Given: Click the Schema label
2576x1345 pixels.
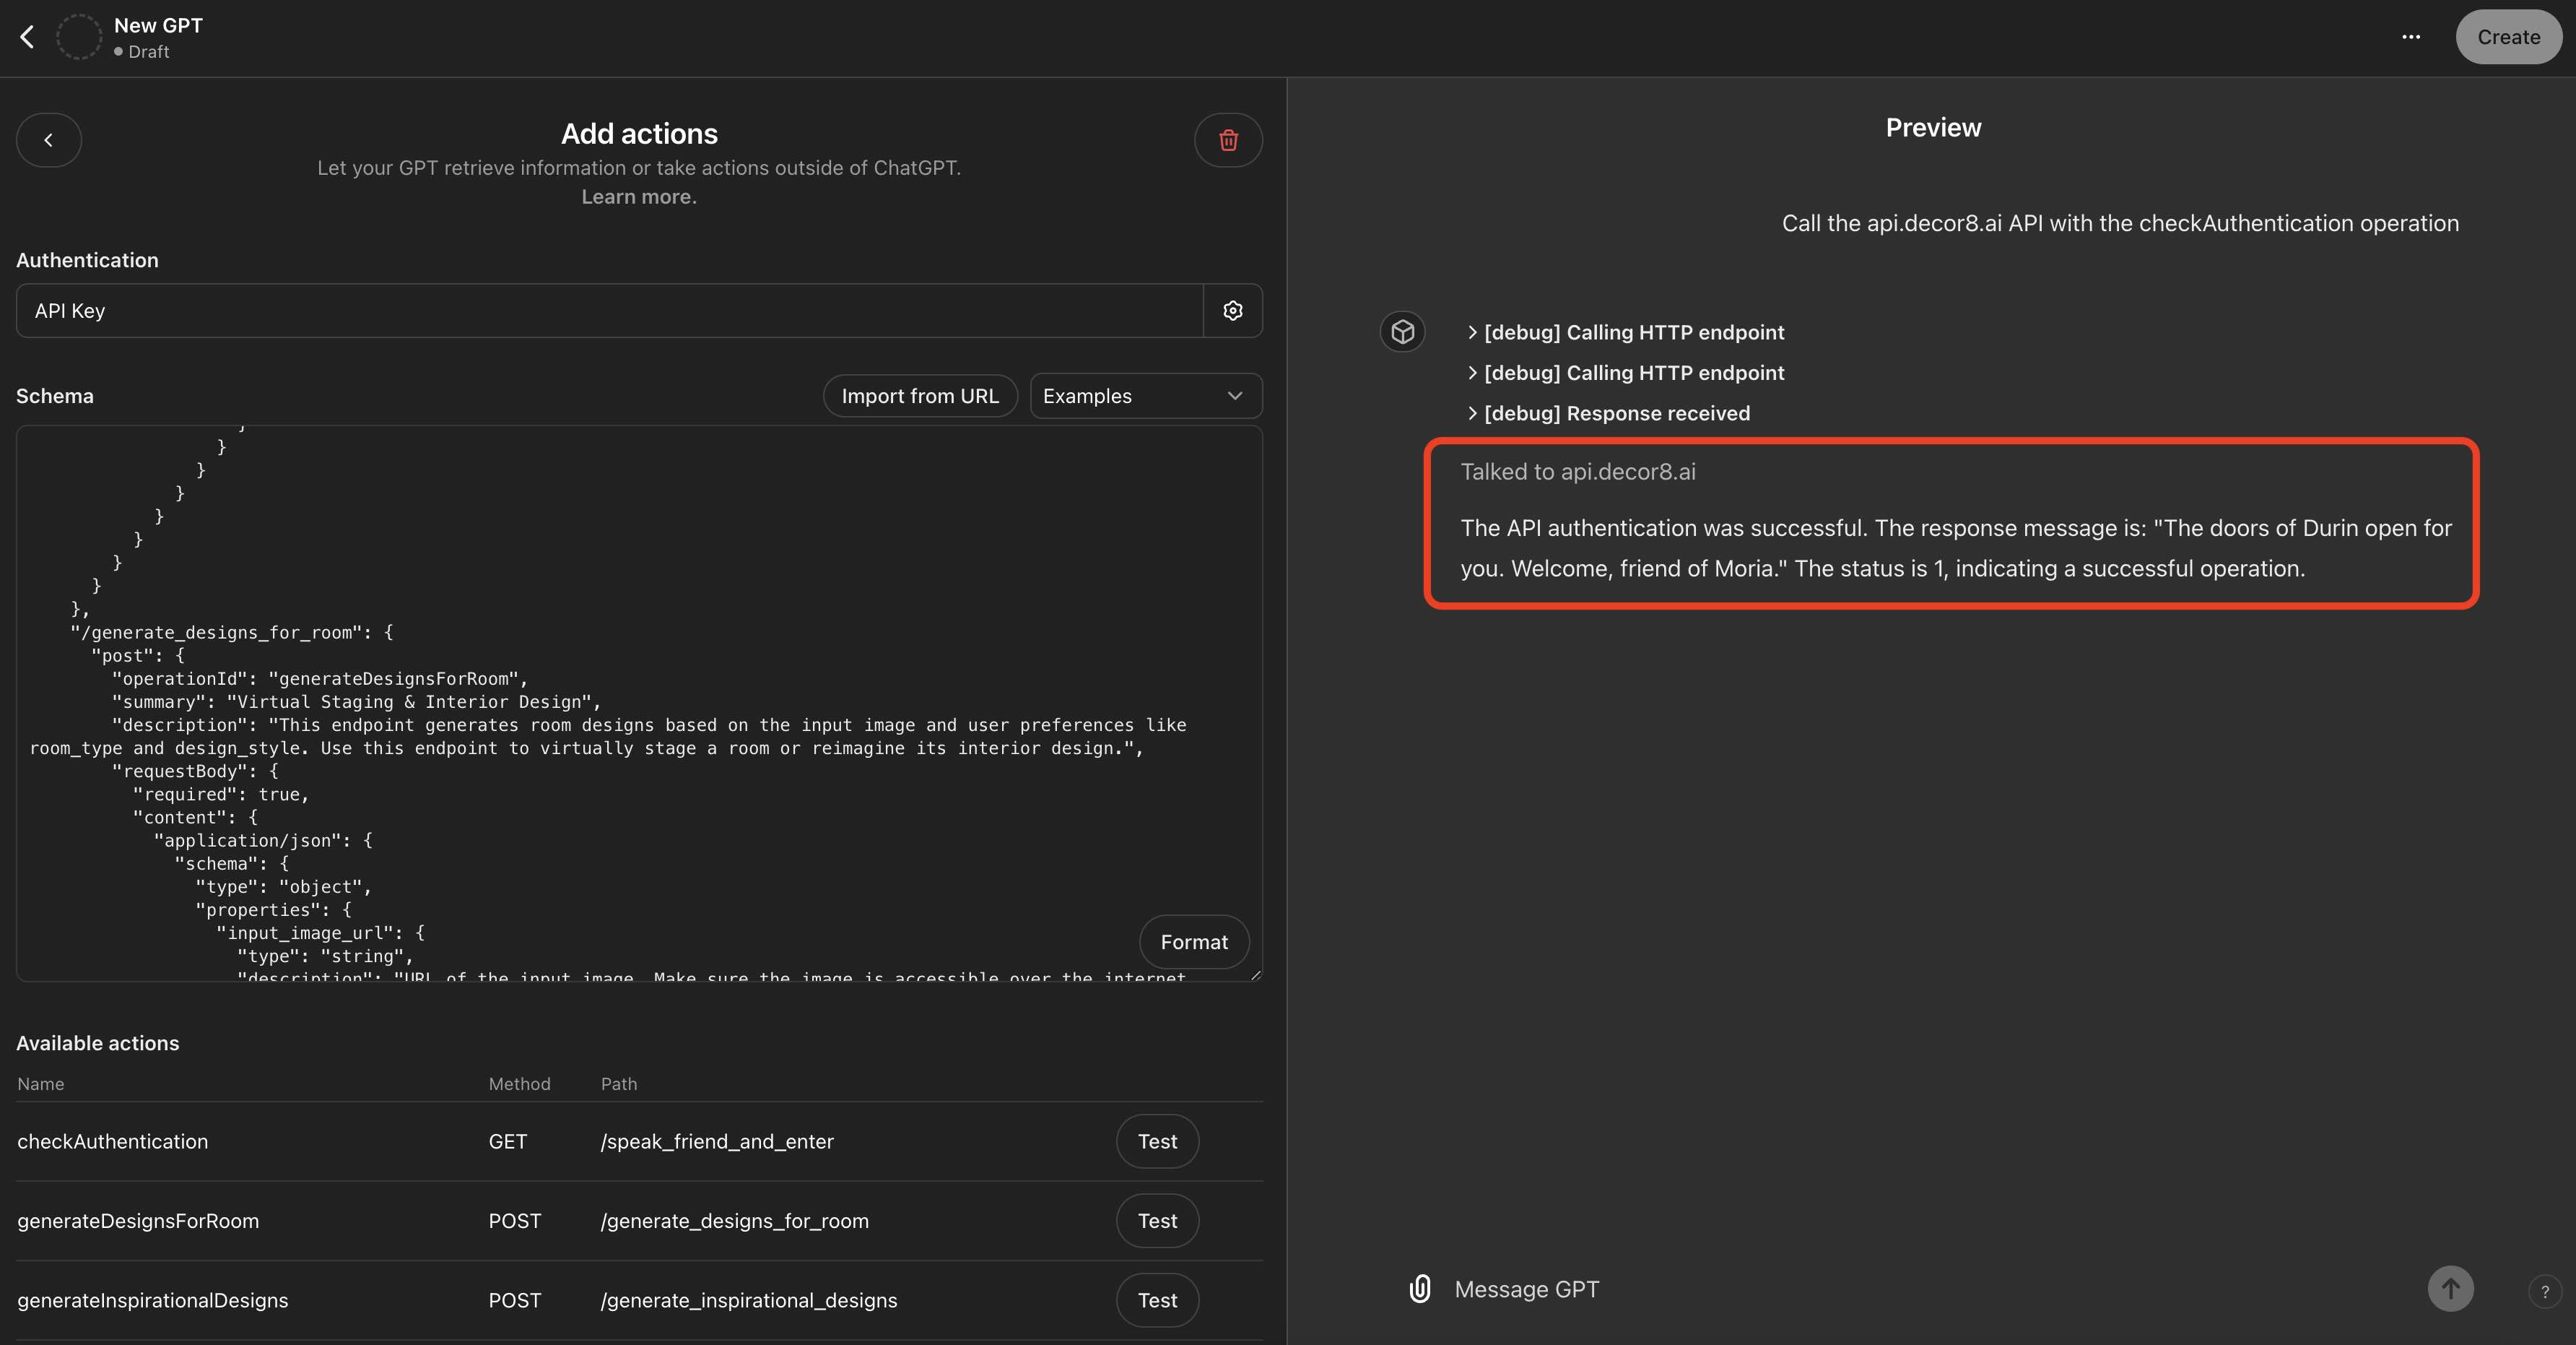Looking at the screenshot, I should click(x=55, y=397).
